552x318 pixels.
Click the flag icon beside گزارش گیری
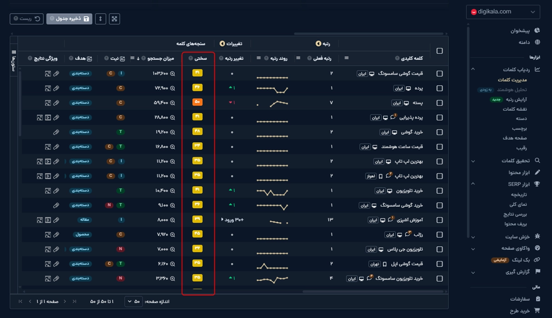click(537, 272)
